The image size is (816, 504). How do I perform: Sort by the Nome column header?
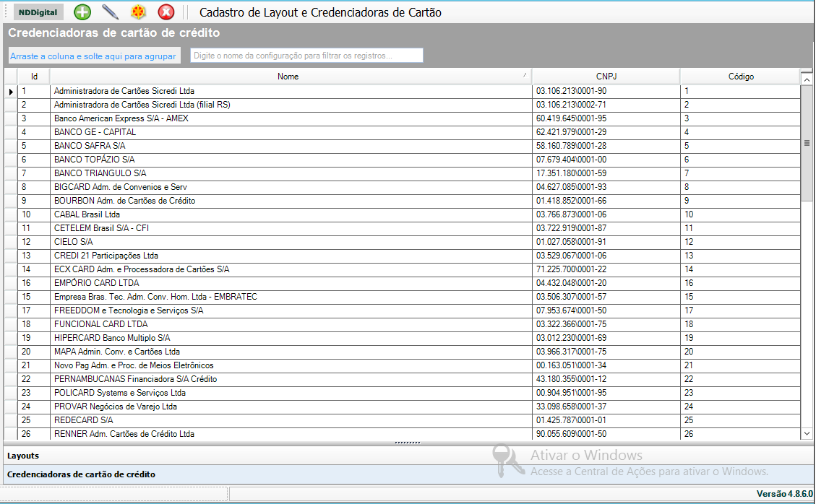pos(291,77)
